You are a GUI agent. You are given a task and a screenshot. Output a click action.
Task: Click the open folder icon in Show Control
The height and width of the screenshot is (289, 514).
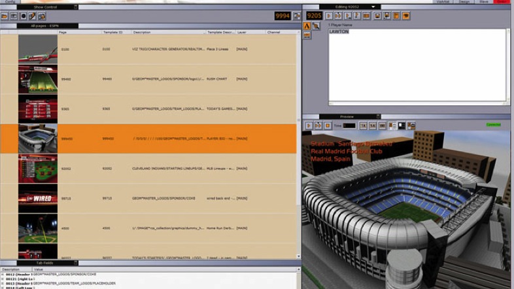tap(5, 16)
